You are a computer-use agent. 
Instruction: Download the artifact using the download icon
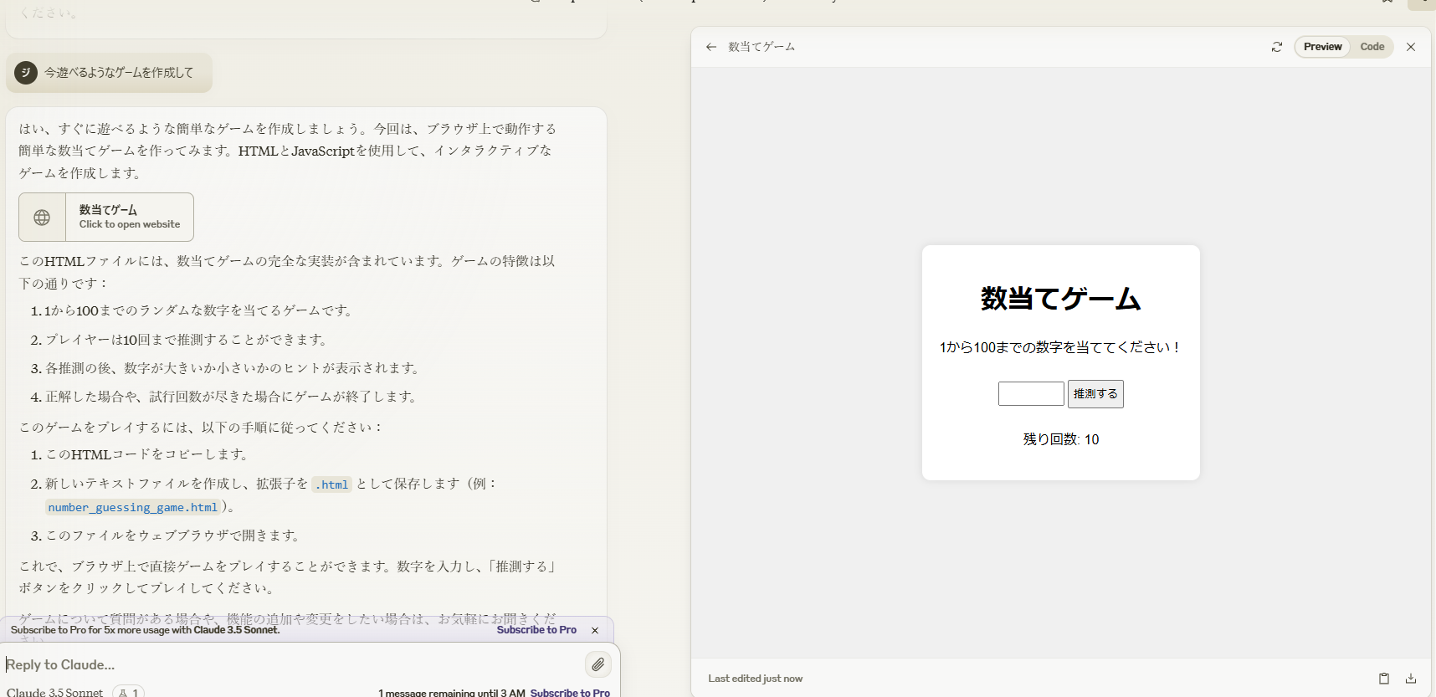click(x=1411, y=679)
